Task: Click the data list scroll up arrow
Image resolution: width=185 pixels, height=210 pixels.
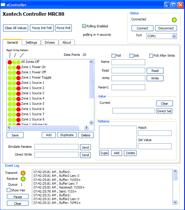Action: pyautogui.click(x=91, y=62)
